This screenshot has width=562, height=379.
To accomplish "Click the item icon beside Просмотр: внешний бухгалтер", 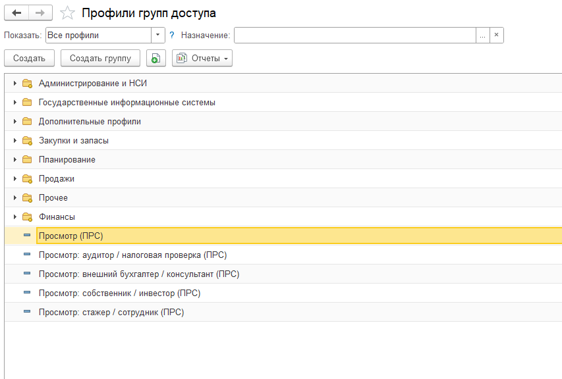I will coord(27,273).
